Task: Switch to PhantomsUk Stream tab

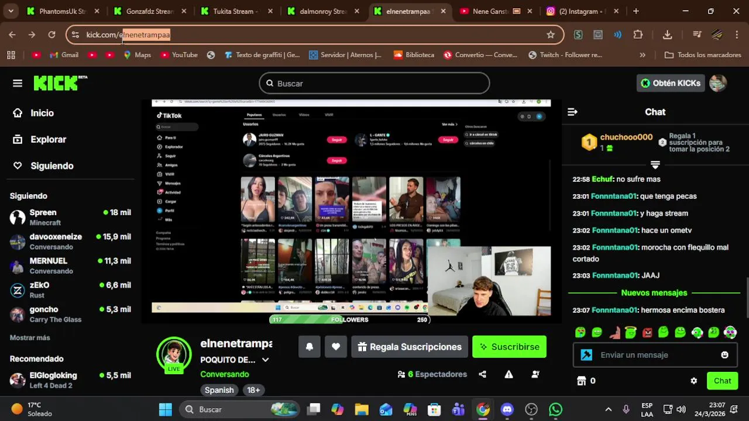Action: [x=63, y=11]
